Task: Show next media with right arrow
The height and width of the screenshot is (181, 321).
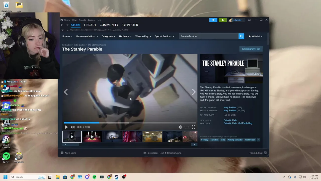Action: [x=194, y=92]
